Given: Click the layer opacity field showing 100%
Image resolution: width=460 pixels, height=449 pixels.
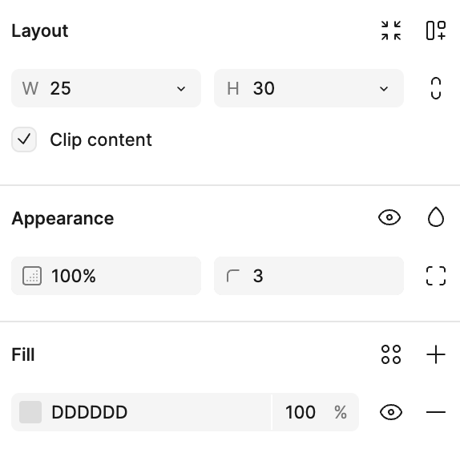Looking at the screenshot, I should coord(107,276).
